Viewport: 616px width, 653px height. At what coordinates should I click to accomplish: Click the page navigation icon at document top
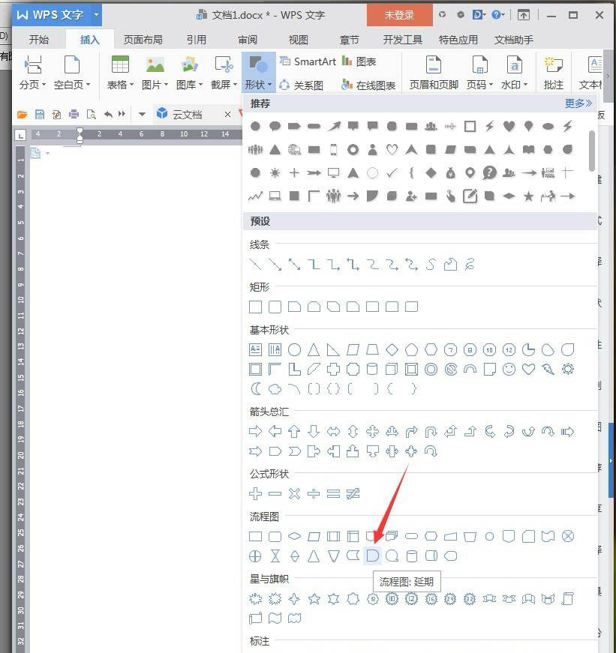click(x=36, y=153)
